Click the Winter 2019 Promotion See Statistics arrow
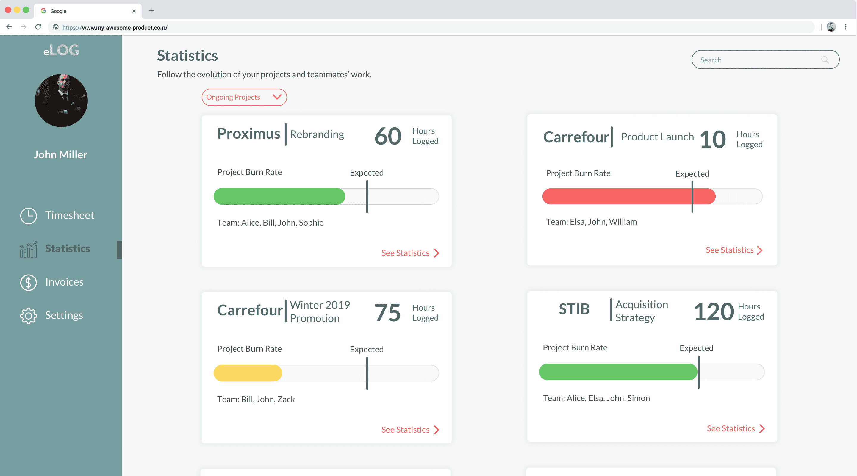 pyautogui.click(x=437, y=430)
